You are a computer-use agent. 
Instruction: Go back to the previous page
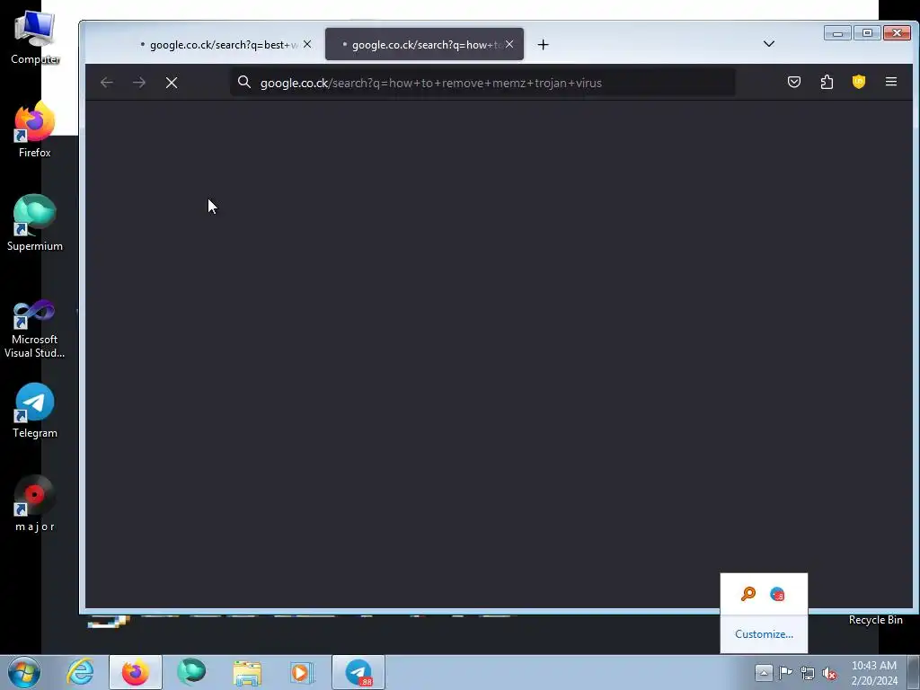point(106,83)
